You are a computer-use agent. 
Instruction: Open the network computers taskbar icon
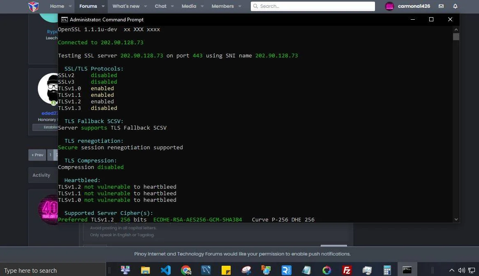coord(125,270)
